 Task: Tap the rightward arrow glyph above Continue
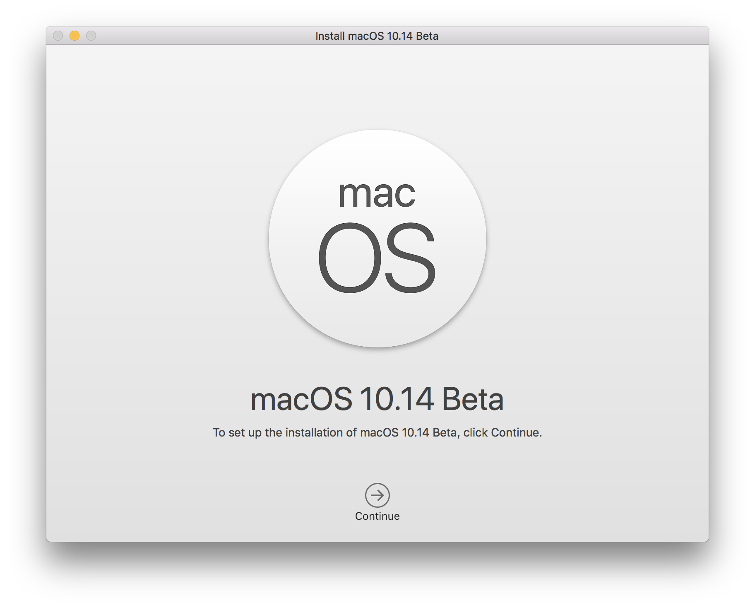377,495
